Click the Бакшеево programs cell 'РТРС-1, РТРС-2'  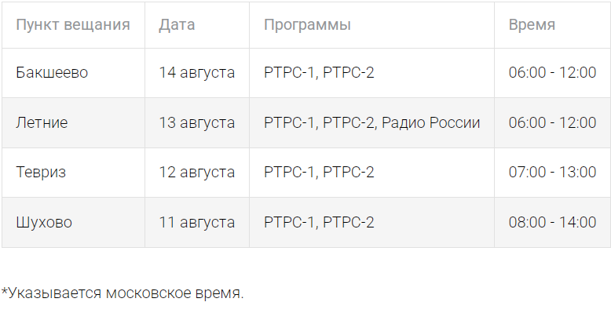tap(371, 73)
